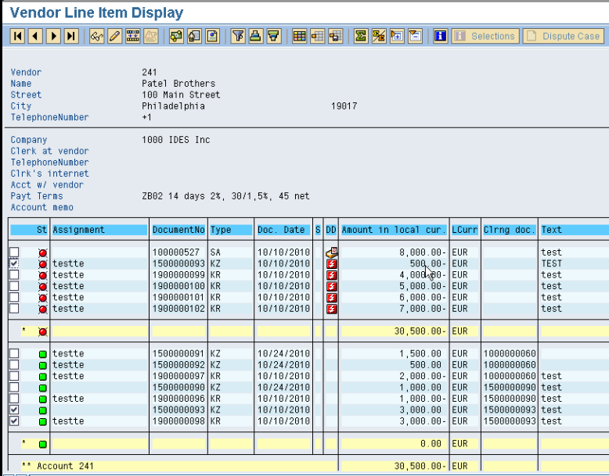Image resolution: width=609 pixels, height=476 pixels.
Task: Select checkbox for document 1900000102
Action: click(14, 309)
